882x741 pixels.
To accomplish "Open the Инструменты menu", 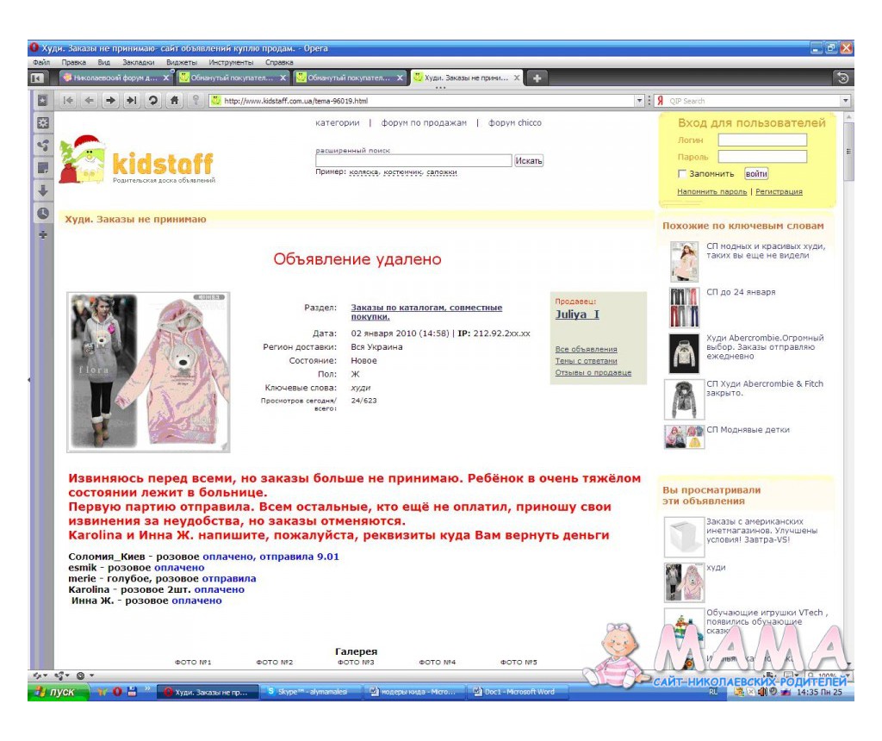I will [x=231, y=62].
